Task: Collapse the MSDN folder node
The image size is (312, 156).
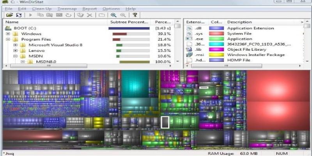Action: [16, 56]
